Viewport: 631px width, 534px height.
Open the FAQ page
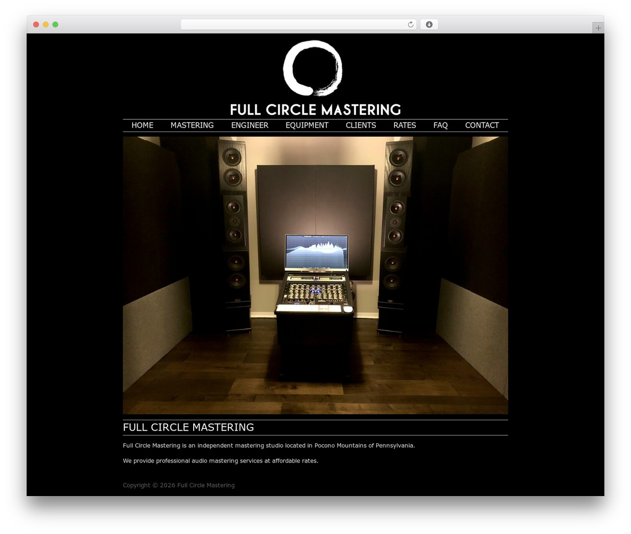click(x=441, y=125)
